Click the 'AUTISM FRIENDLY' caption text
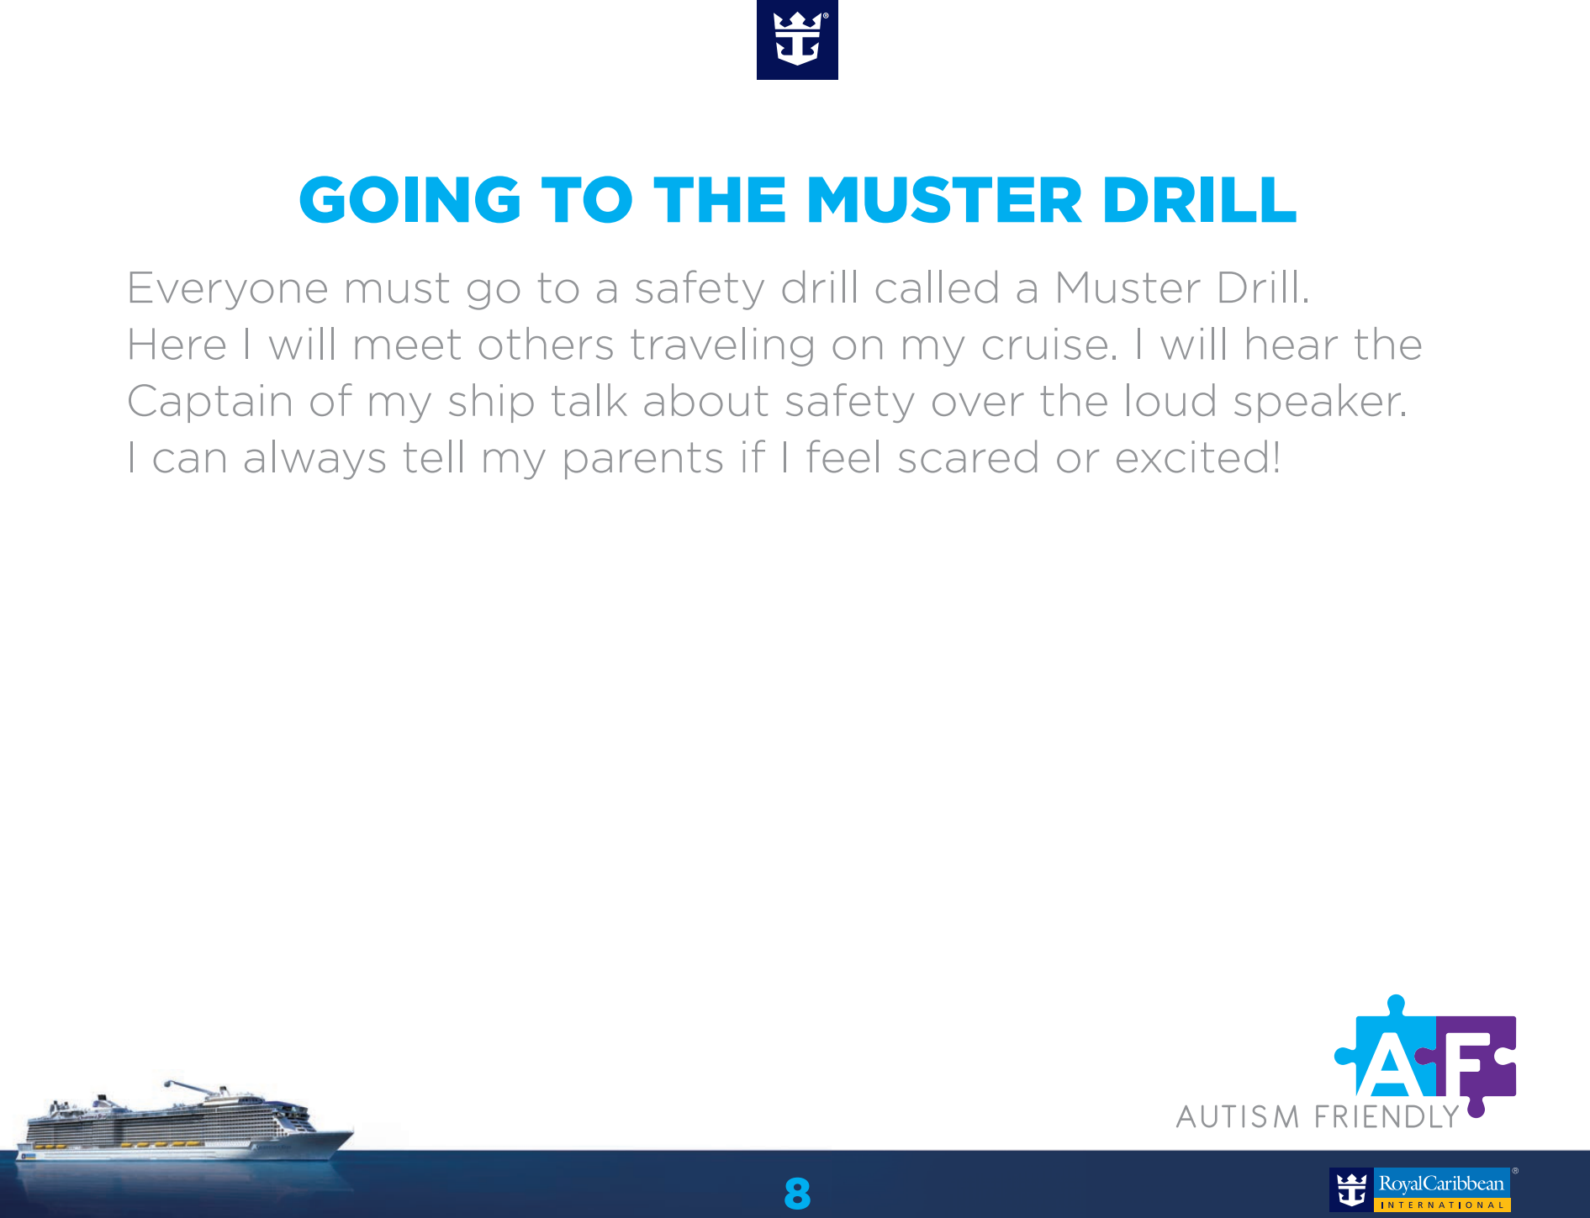Image resolution: width=1590 pixels, height=1218 pixels. pos(1318,1117)
